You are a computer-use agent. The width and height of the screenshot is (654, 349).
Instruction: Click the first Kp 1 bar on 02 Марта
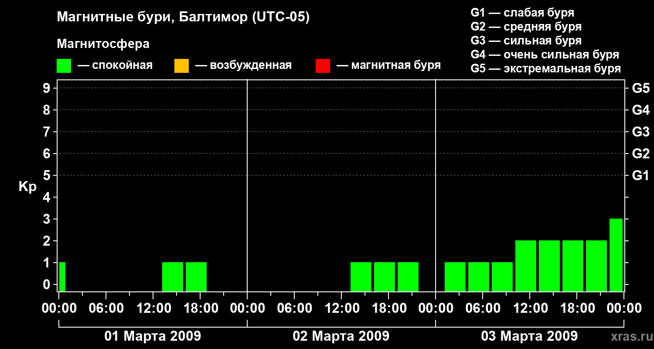[x=361, y=277]
